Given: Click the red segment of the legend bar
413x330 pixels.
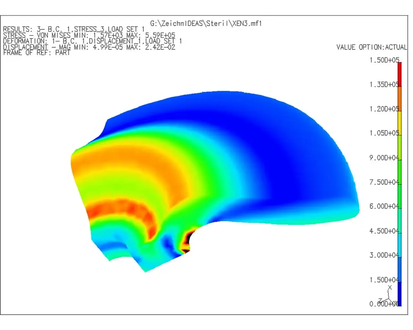Looking at the screenshot, I should [x=399, y=74].
